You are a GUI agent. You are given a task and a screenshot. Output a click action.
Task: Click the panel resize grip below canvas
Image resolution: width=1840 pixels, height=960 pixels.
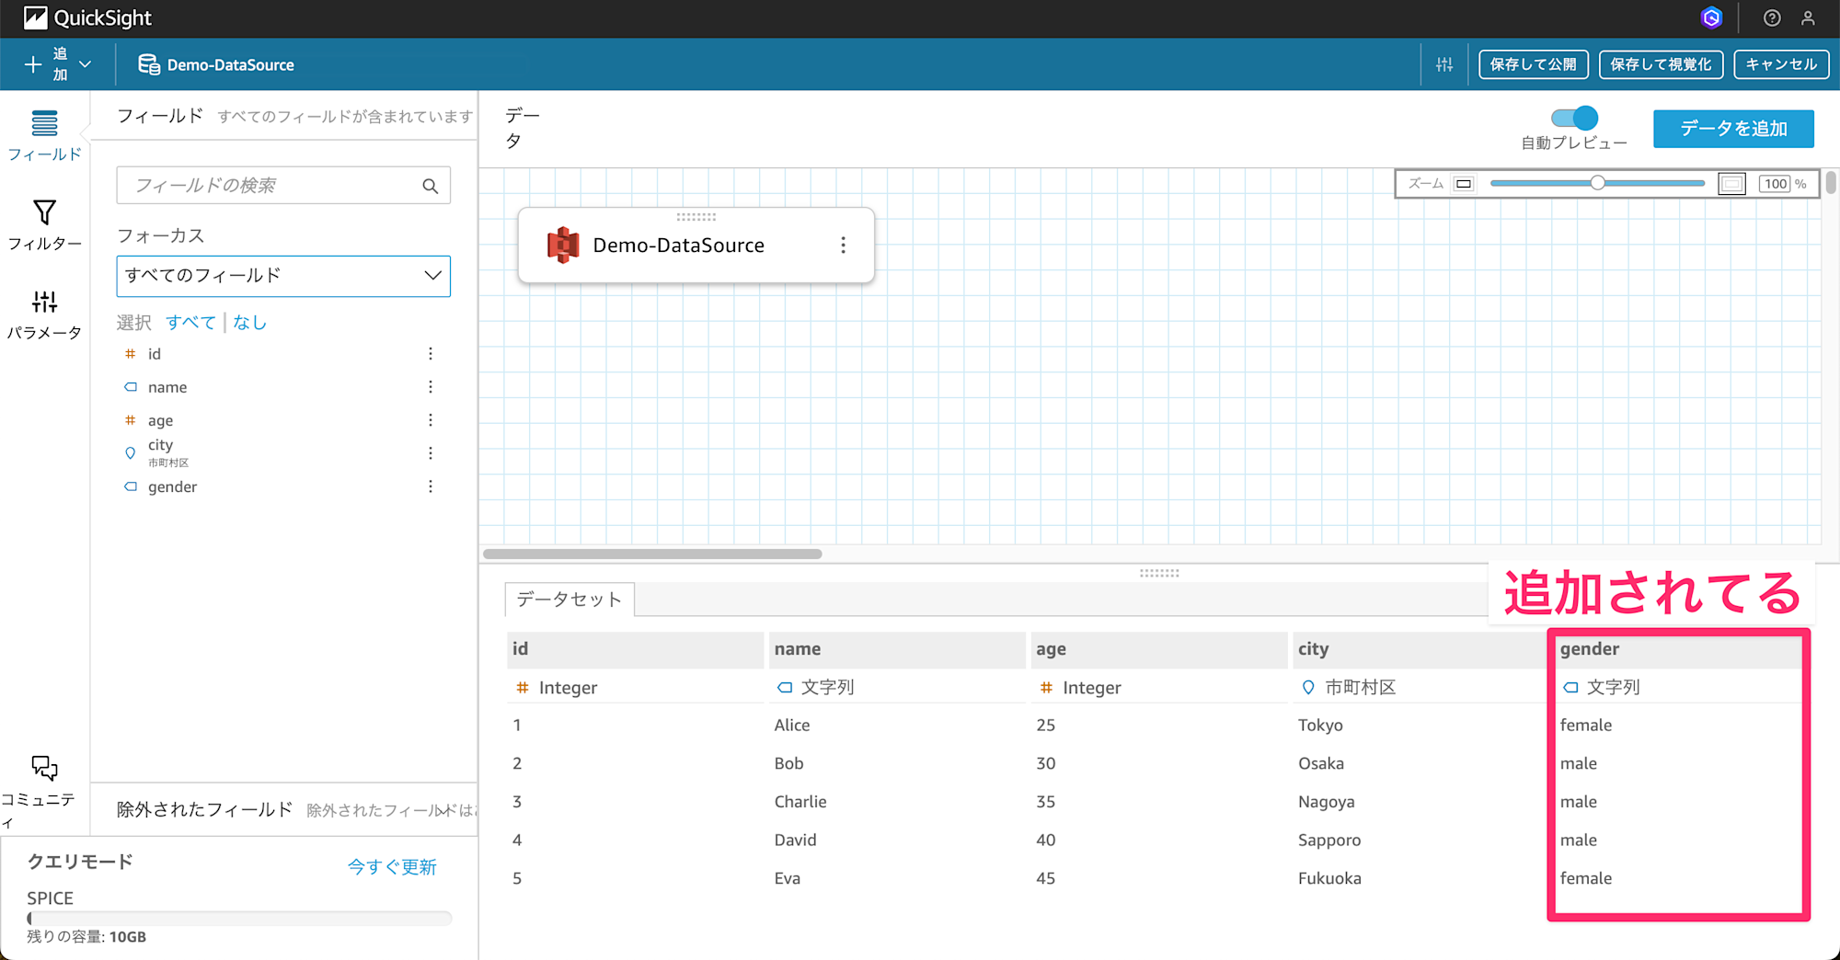point(1159,572)
